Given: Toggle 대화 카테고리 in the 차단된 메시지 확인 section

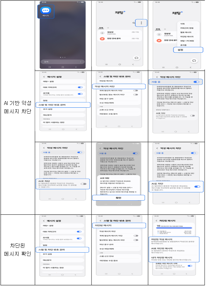Looking at the screenshot, I should click(x=79, y=232).
